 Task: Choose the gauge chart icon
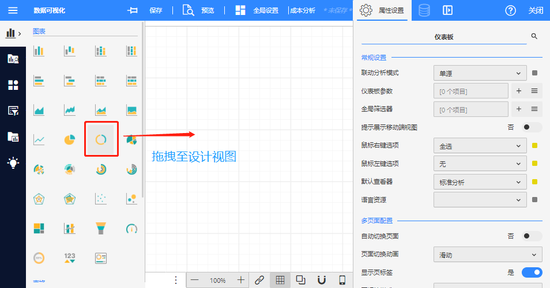coord(131,228)
